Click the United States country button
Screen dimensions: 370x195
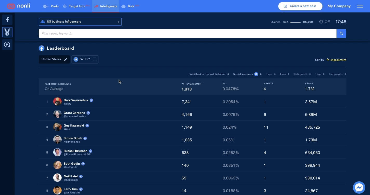[54, 59]
